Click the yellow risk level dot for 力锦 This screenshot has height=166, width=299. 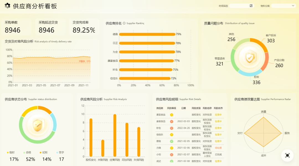pyautogui.click(x=172, y=148)
